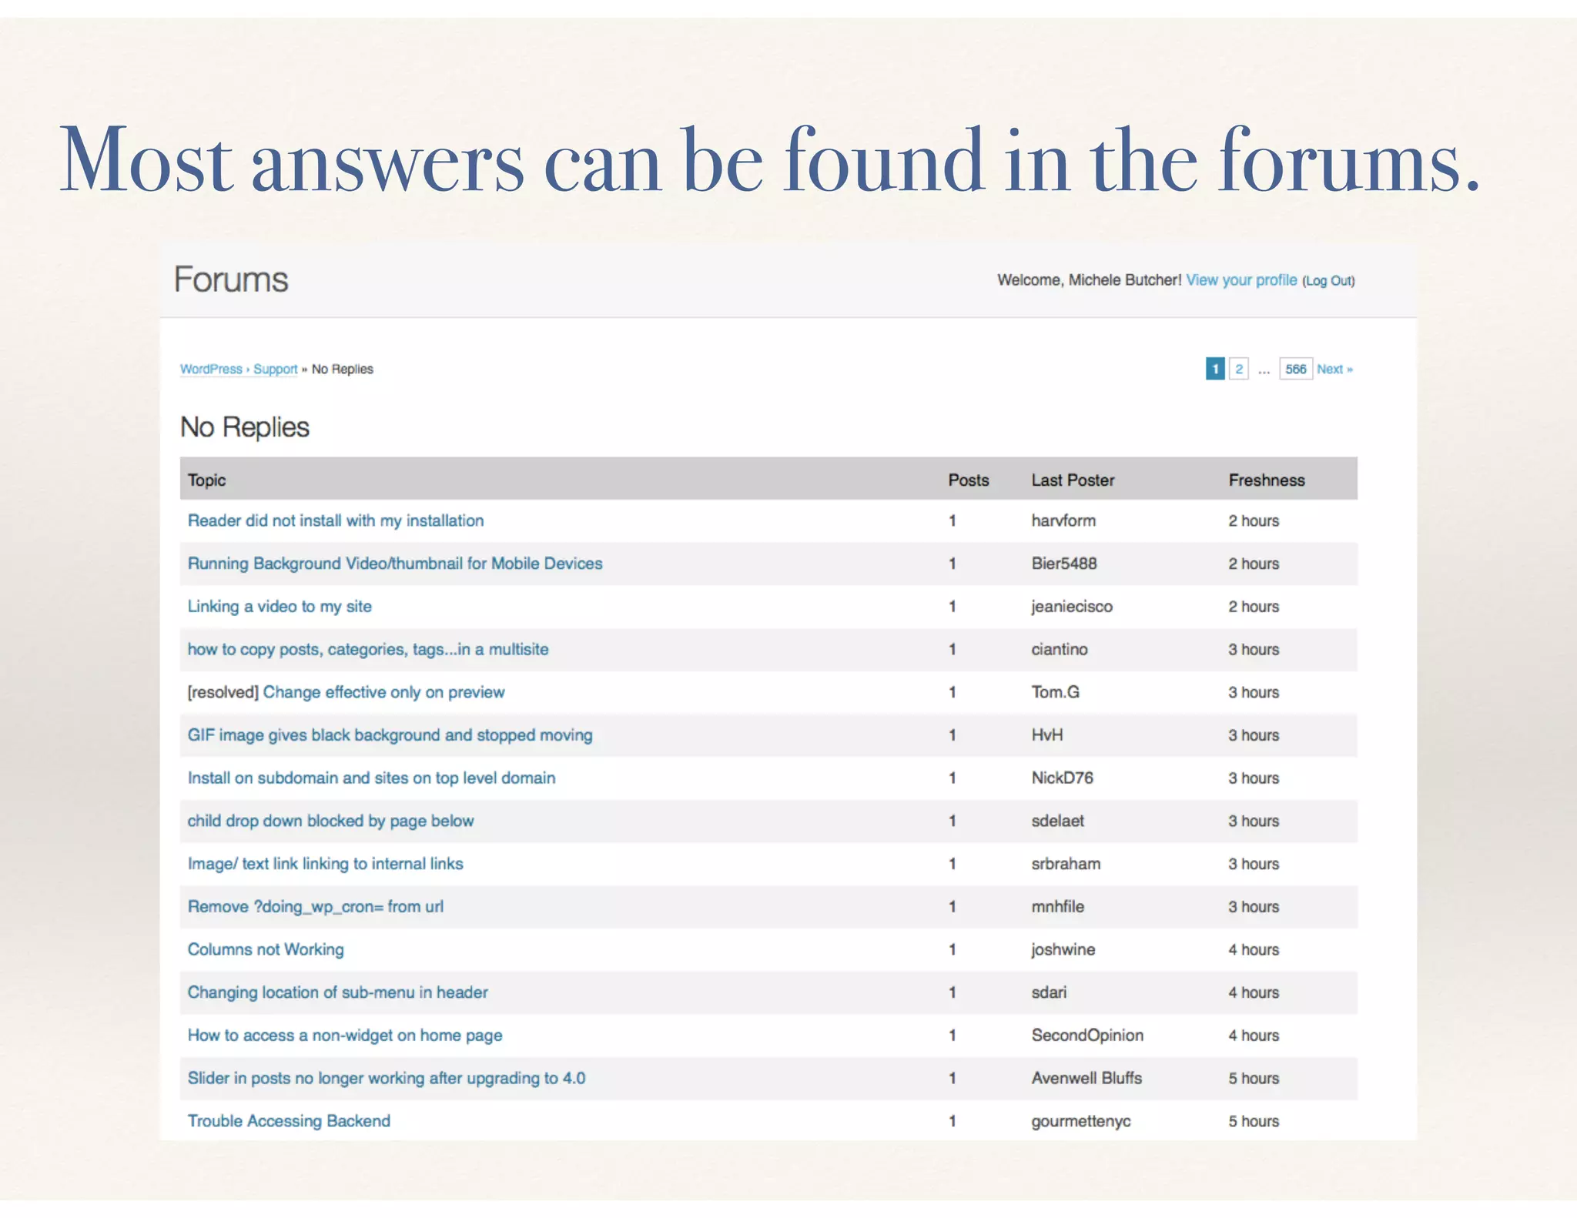
Task: Click the Next » pagination link
Action: pyautogui.click(x=1334, y=369)
